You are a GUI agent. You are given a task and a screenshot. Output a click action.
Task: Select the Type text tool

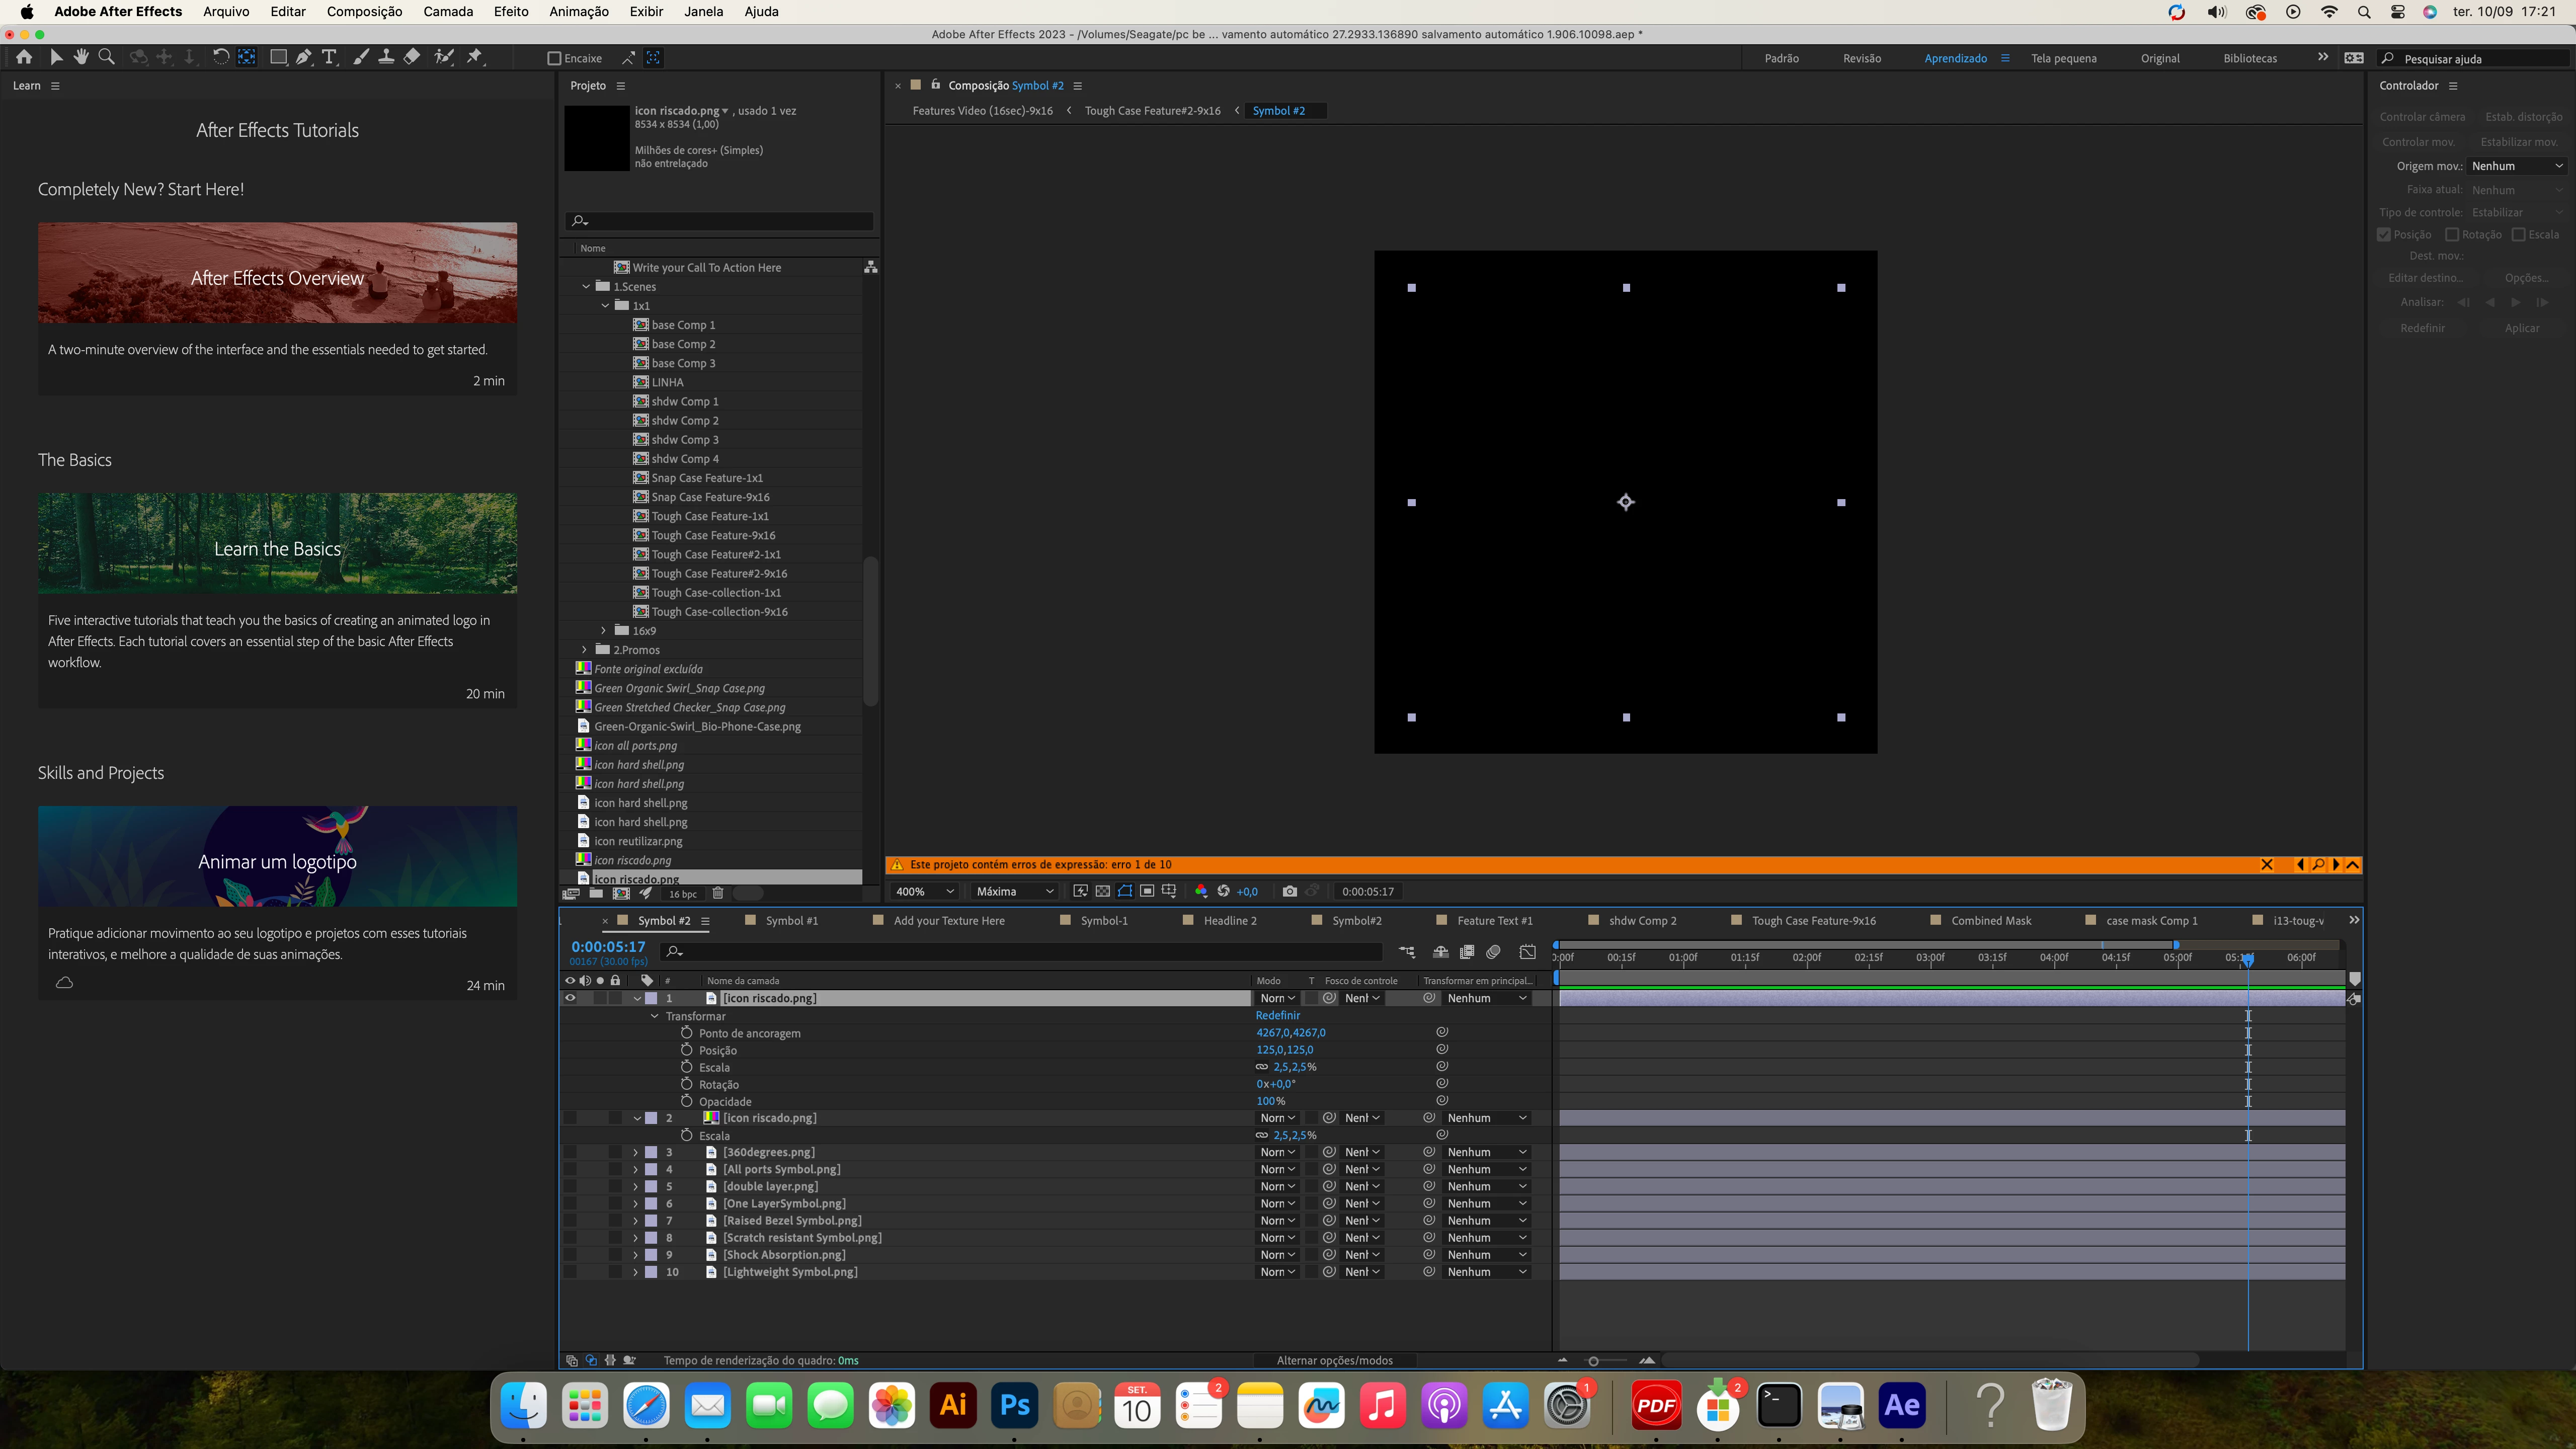329,57
